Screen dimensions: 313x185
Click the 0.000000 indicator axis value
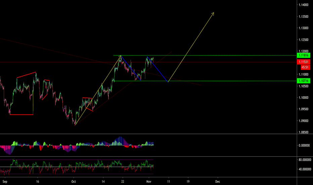click(x=304, y=145)
